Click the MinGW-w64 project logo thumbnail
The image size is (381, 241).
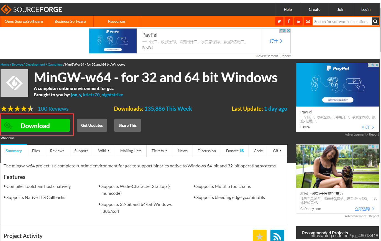pos(14,83)
